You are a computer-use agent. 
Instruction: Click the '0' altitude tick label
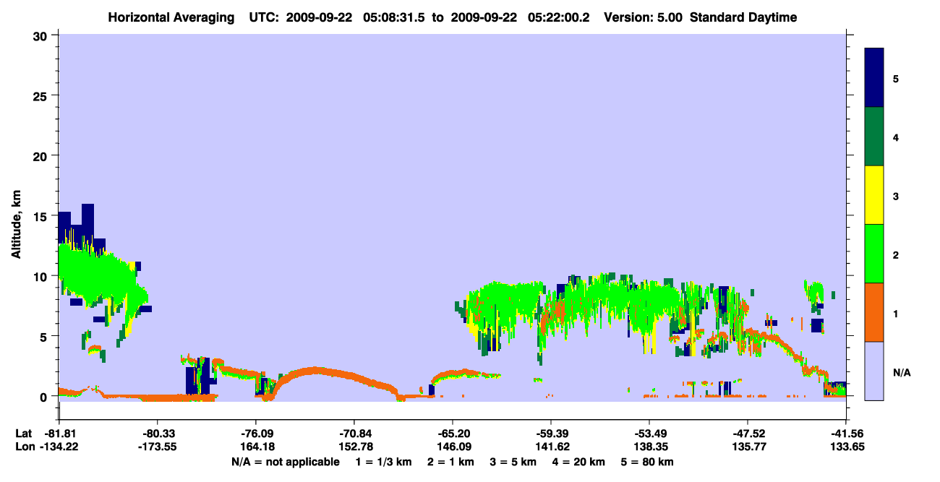(45, 396)
